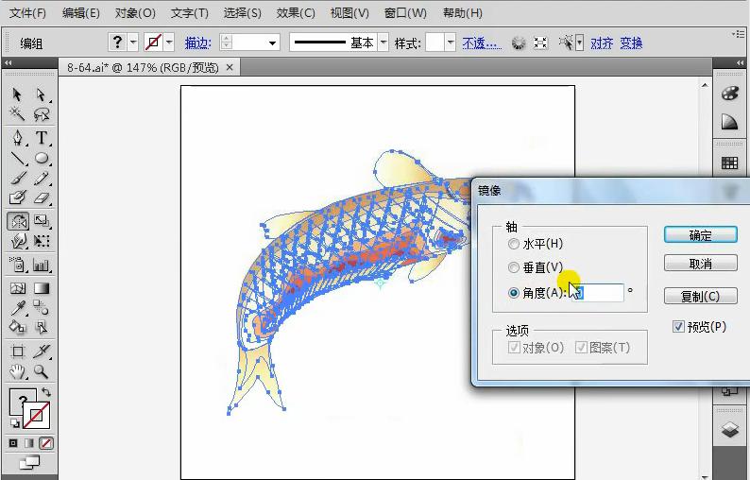
Task: Click the 取消 cancel button
Action: [x=701, y=264]
